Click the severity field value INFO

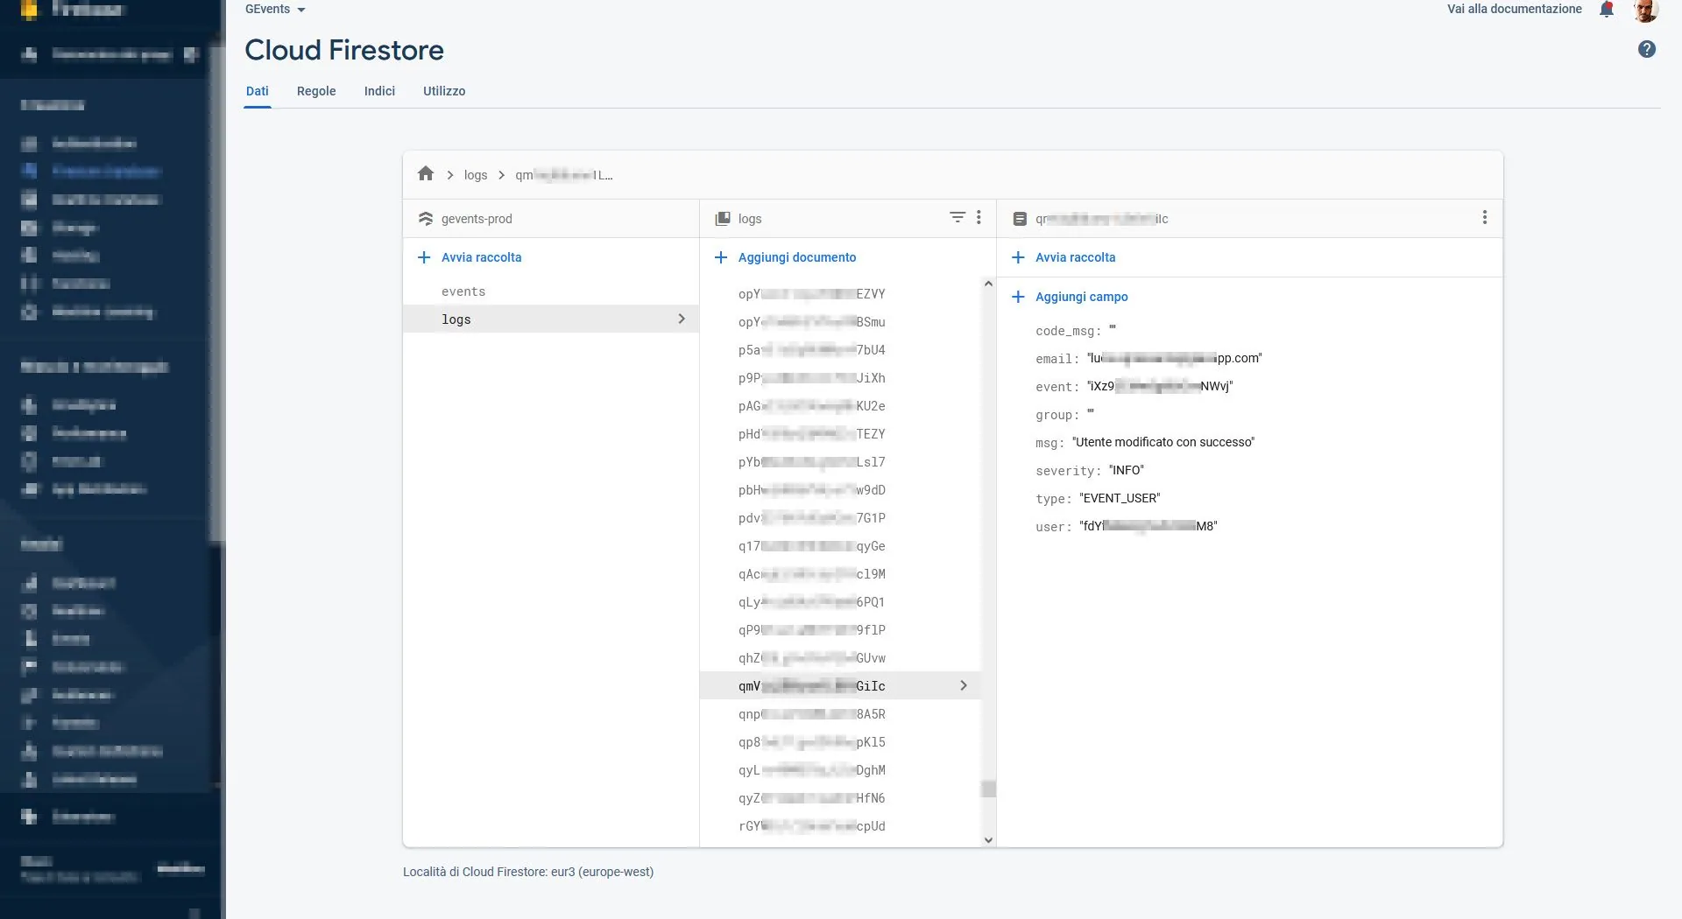click(x=1127, y=470)
